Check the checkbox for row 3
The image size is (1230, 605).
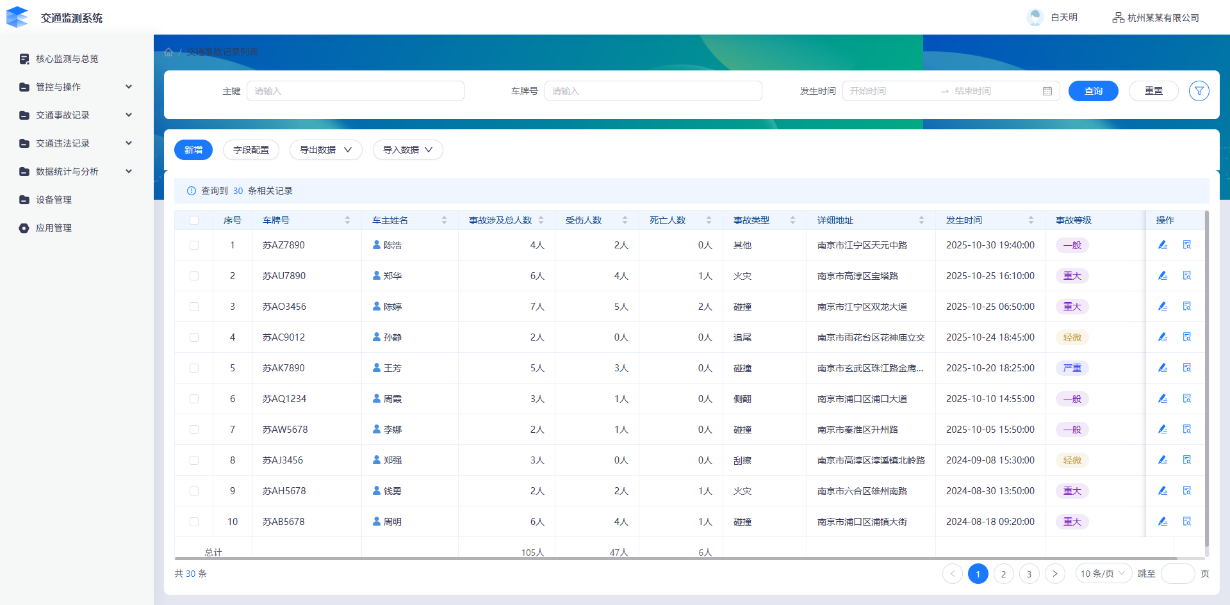click(x=194, y=307)
